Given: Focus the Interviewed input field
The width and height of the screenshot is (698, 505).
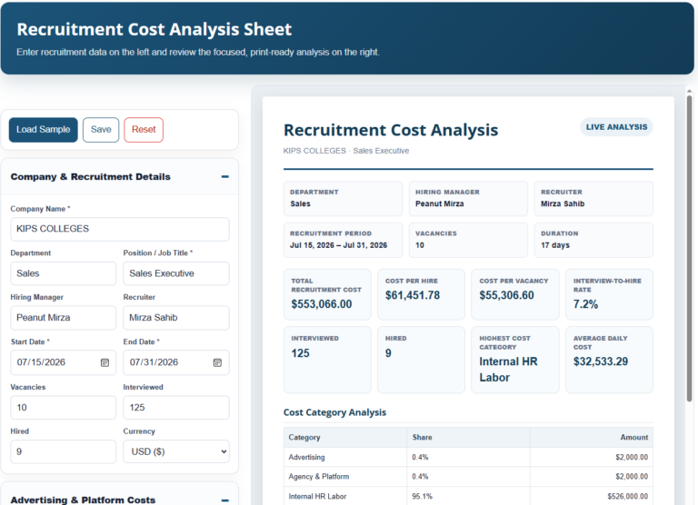Looking at the screenshot, I should (x=176, y=408).
